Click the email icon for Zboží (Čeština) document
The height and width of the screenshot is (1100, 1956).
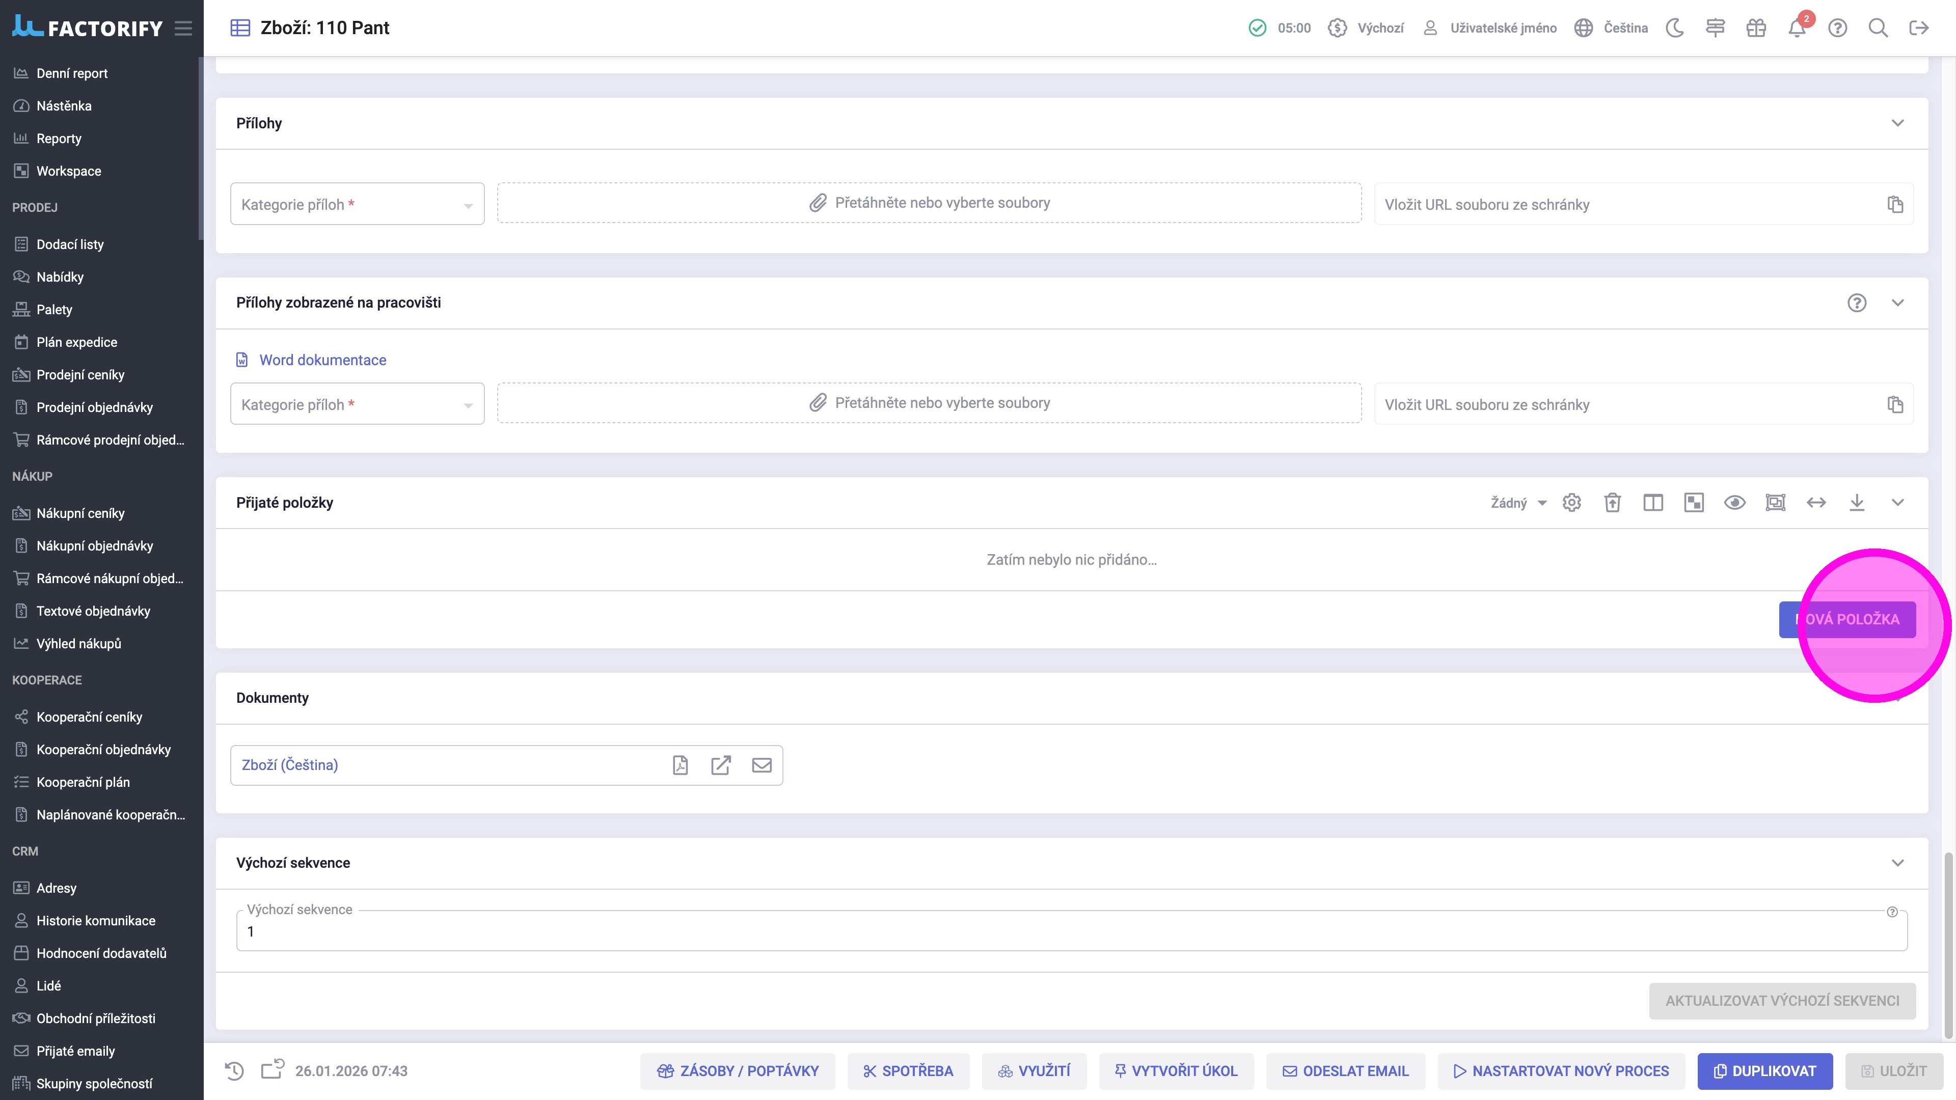pos(762,765)
